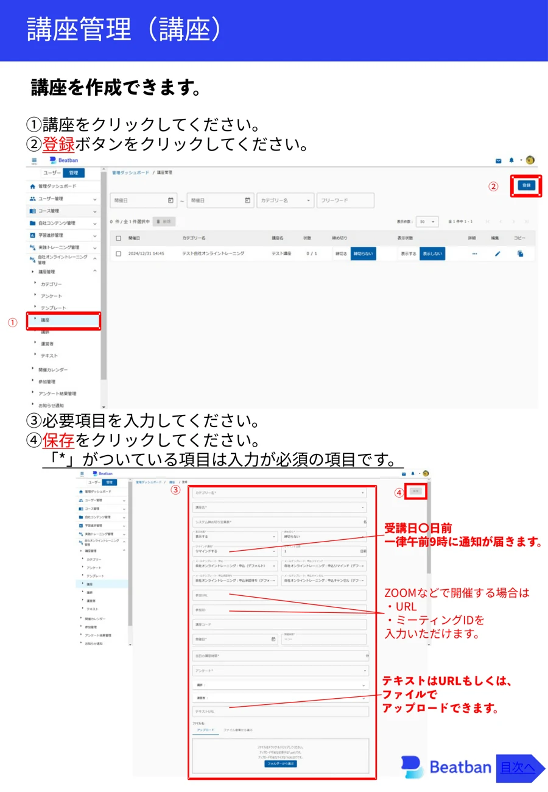Click the テキストURL field in registration form
The width and height of the screenshot is (548, 792).
coord(280,712)
